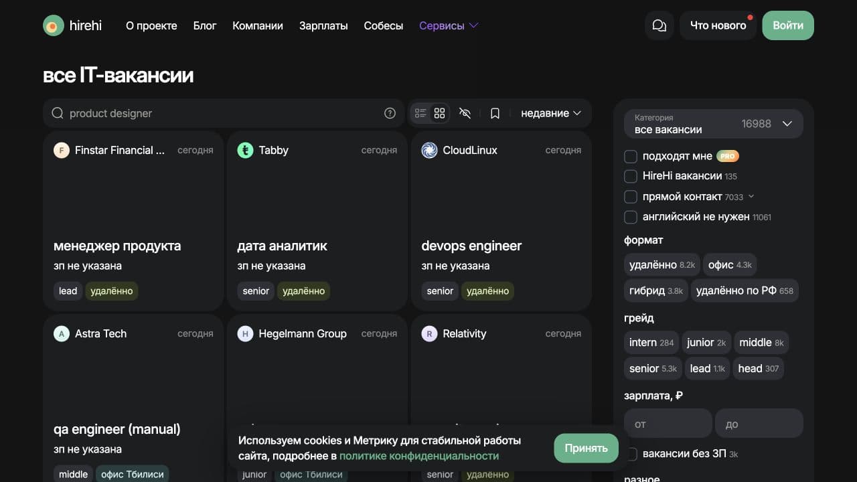Select the intern grade chip

[651, 342]
